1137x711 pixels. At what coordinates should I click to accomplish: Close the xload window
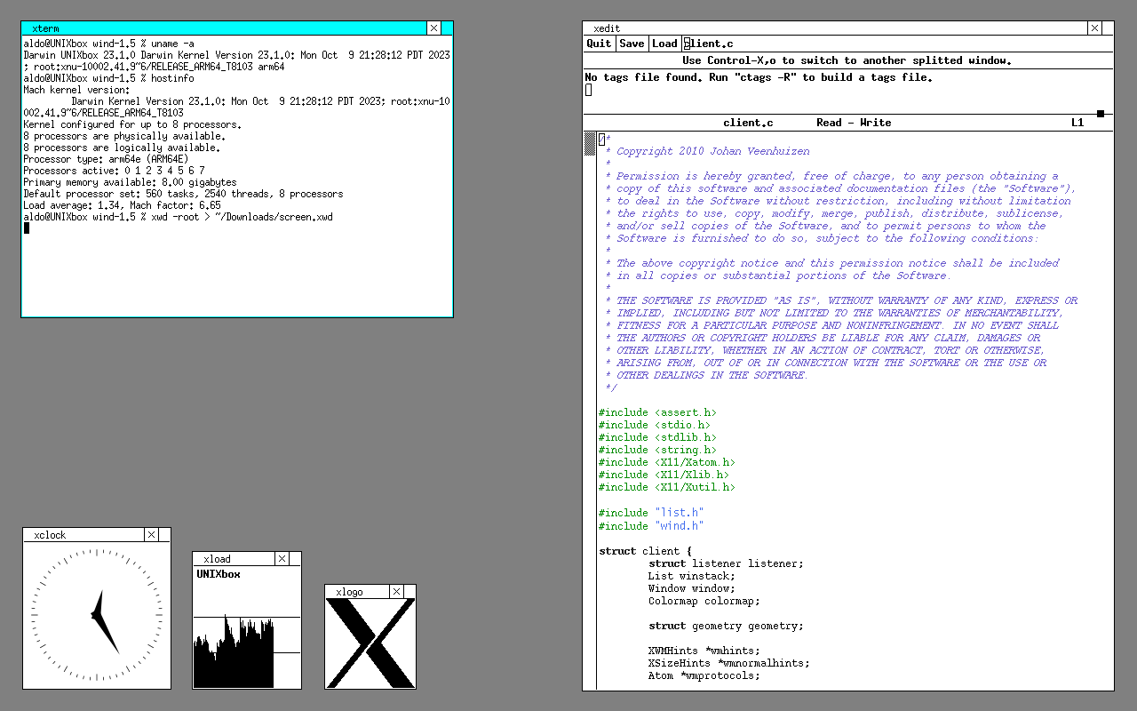coord(282,559)
